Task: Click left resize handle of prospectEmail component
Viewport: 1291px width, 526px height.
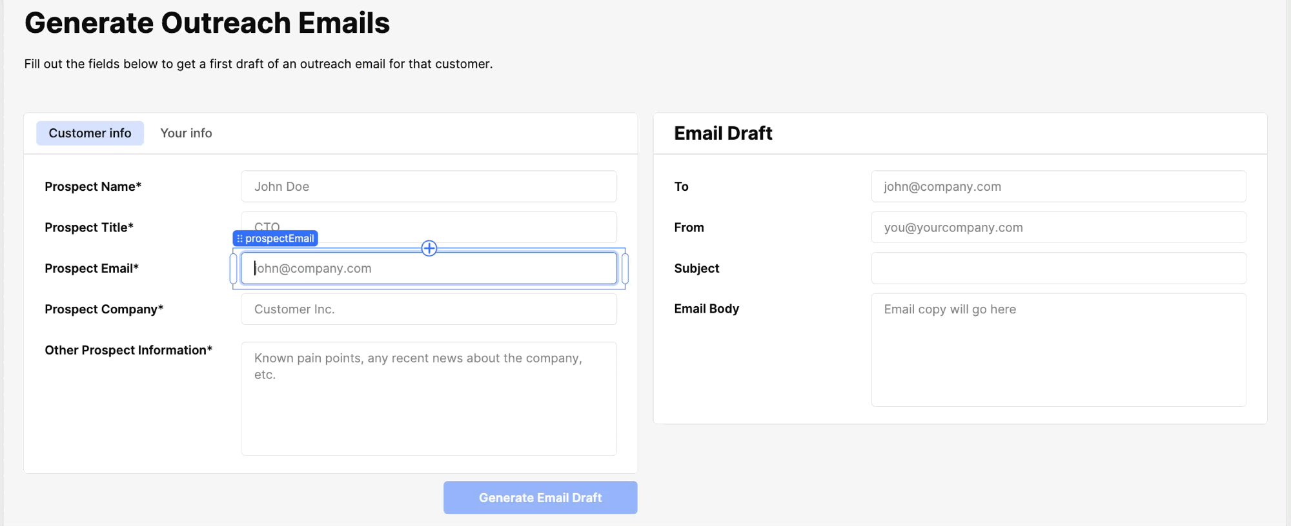Action: click(234, 269)
